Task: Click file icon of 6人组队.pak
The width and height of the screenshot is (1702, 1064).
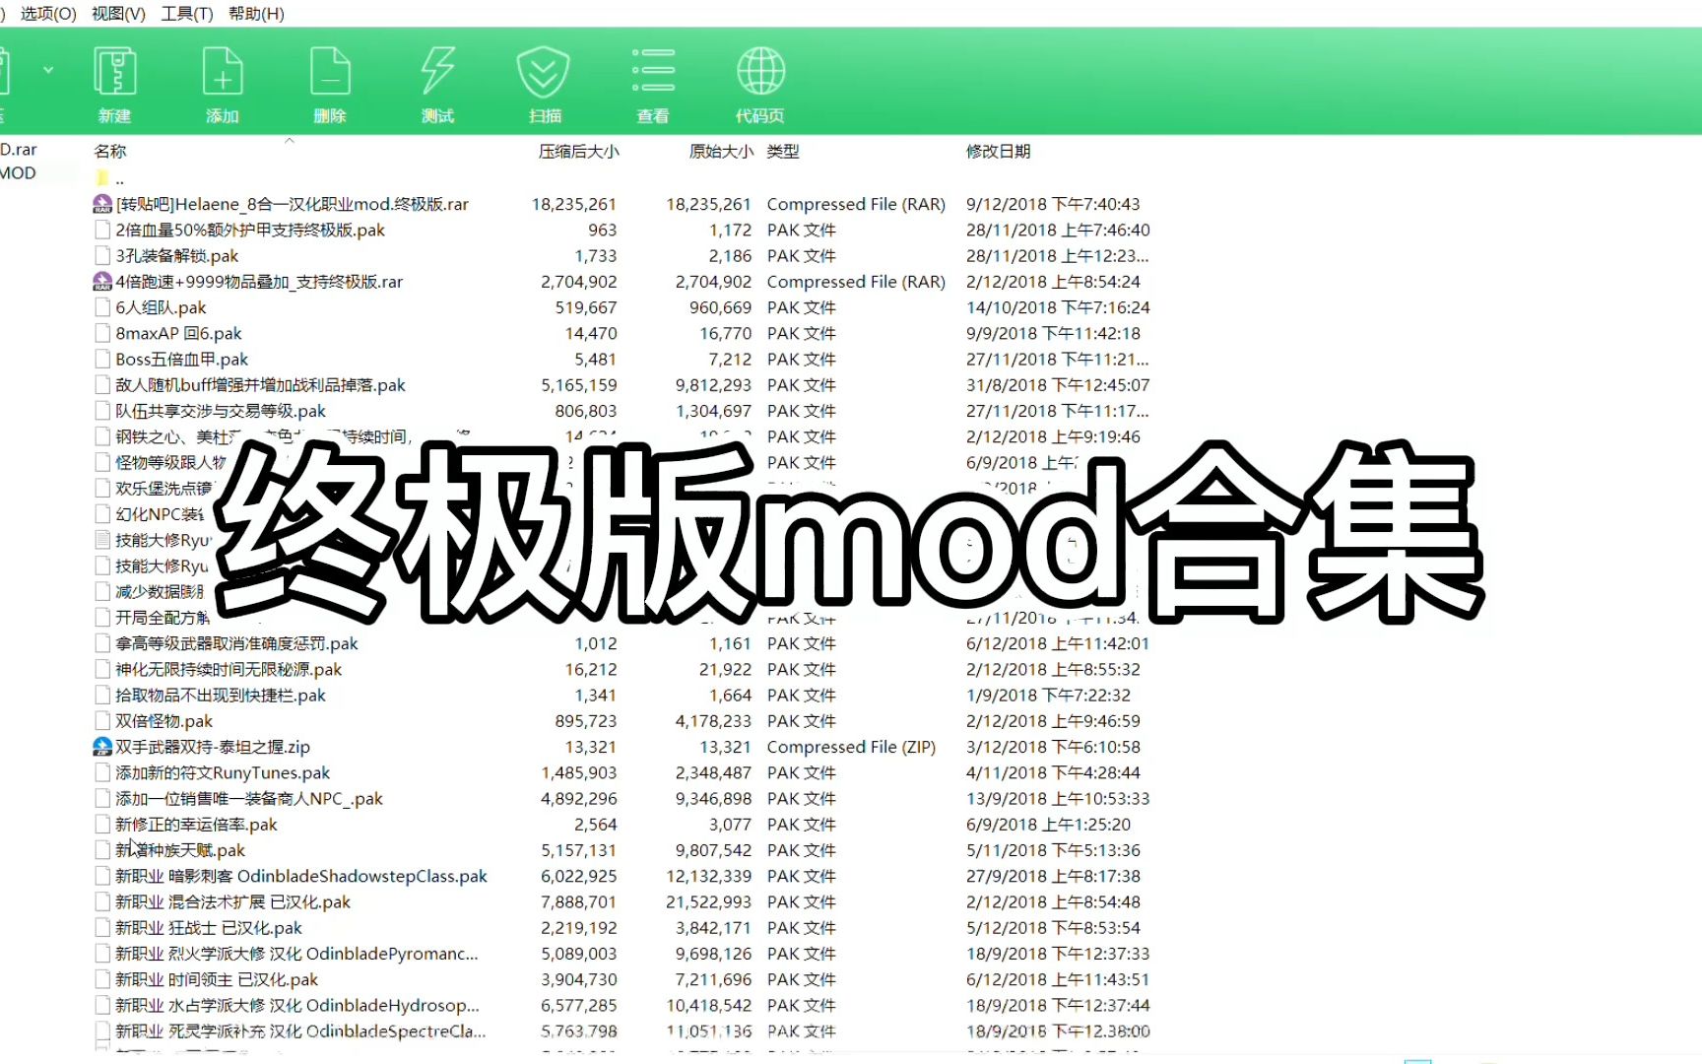Action: [x=102, y=307]
